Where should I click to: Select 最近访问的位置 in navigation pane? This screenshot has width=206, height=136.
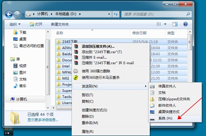coord(29,46)
